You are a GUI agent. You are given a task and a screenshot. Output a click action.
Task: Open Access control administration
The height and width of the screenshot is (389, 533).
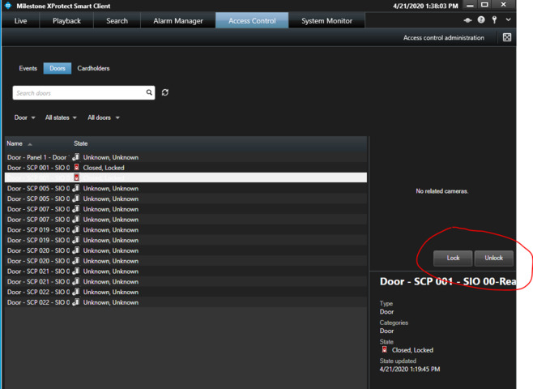point(444,38)
